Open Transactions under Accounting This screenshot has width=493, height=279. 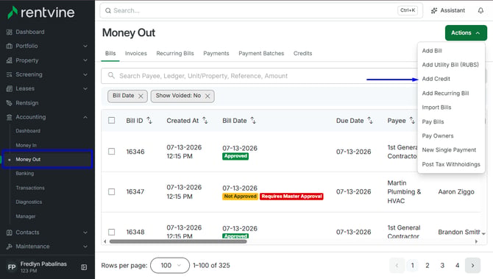(x=30, y=188)
